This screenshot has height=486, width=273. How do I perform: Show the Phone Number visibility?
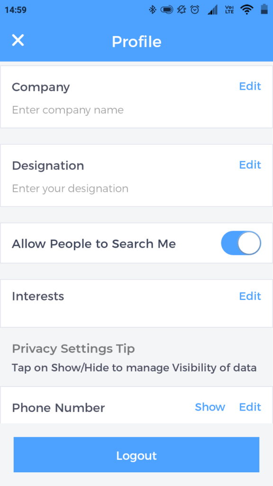click(210, 407)
